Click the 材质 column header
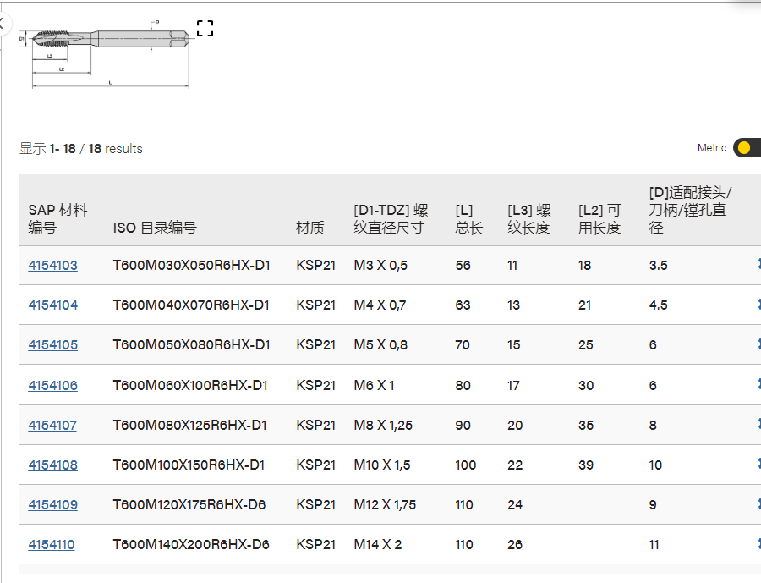 tap(309, 228)
